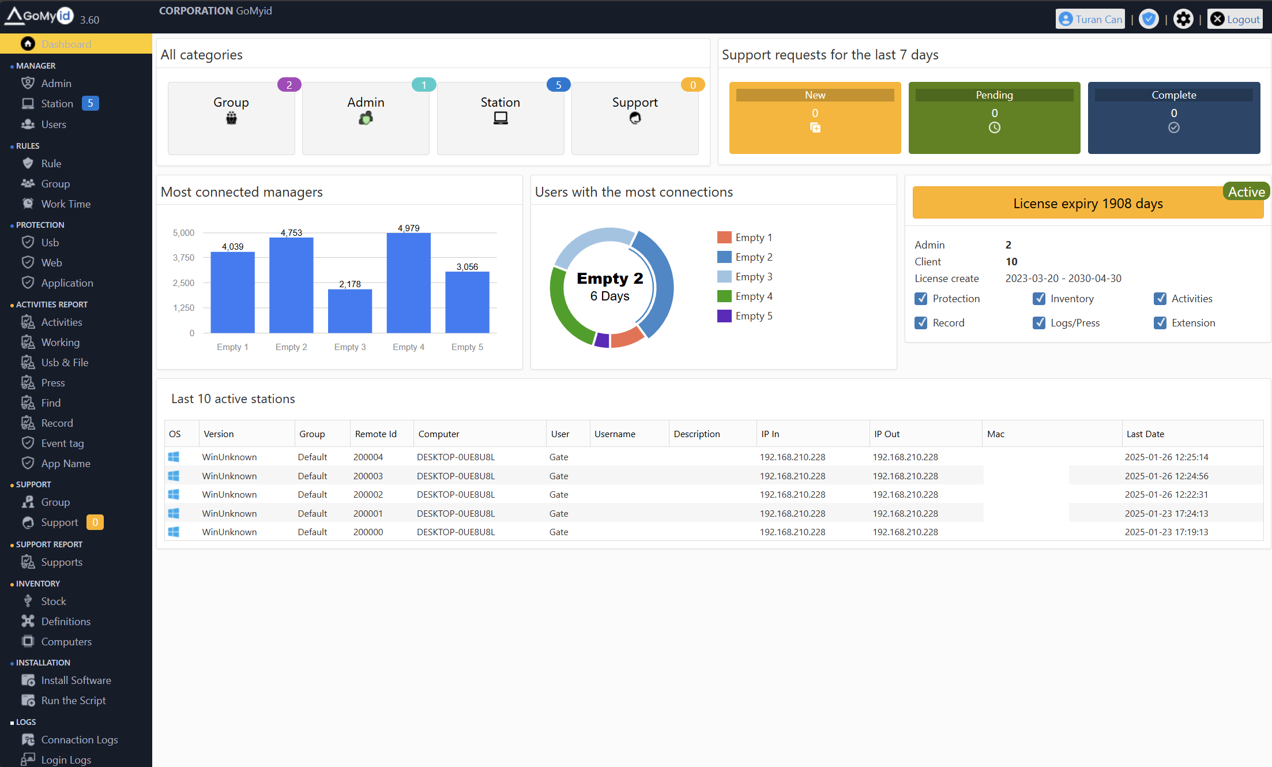Toggle the Logs/Press checkbox
1272x767 pixels.
point(1039,323)
